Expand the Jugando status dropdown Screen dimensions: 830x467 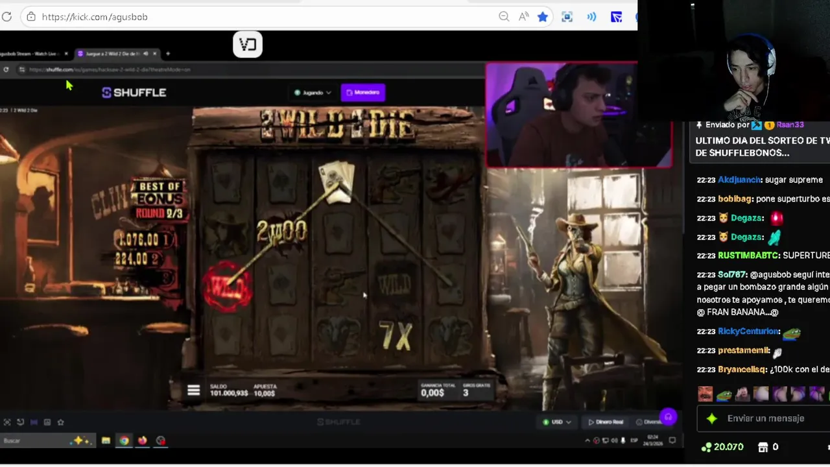pyautogui.click(x=313, y=93)
